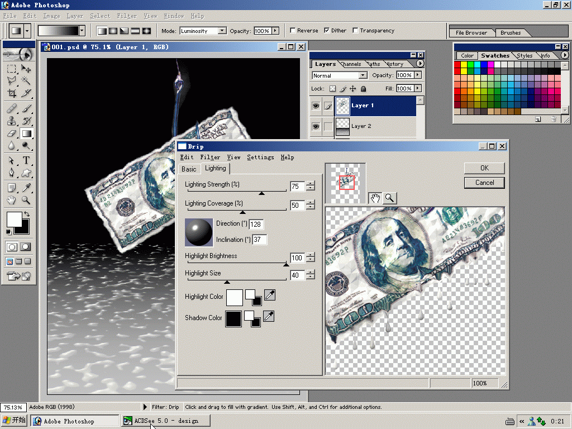Pick Highlight Color with its eyedropper

[x=270, y=295]
